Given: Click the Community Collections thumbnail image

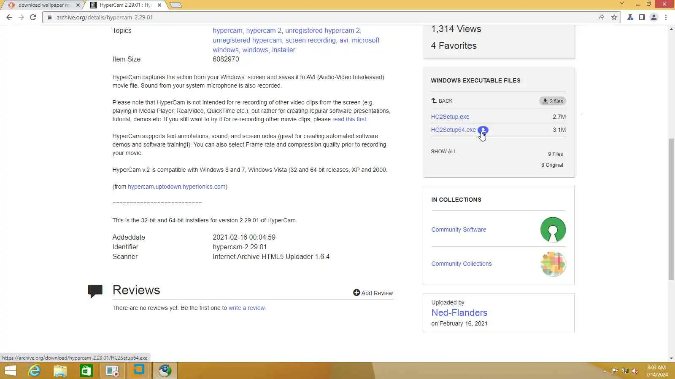Looking at the screenshot, I should [553, 264].
